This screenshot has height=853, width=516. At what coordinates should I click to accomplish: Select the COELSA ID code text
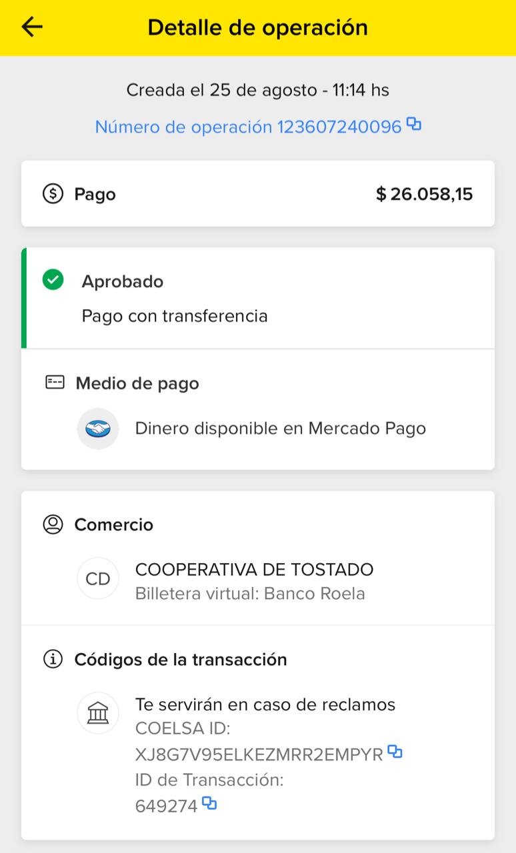point(259,754)
